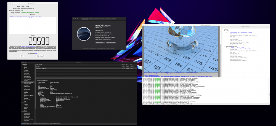Screen dimensions: 276x126
Task: Select Thunderbolt in System Report sidebar
Action: pyautogui.click(x=26, y=100)
